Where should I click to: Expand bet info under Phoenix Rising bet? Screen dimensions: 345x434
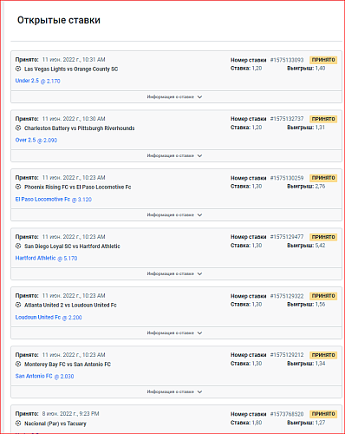(176, 215)
